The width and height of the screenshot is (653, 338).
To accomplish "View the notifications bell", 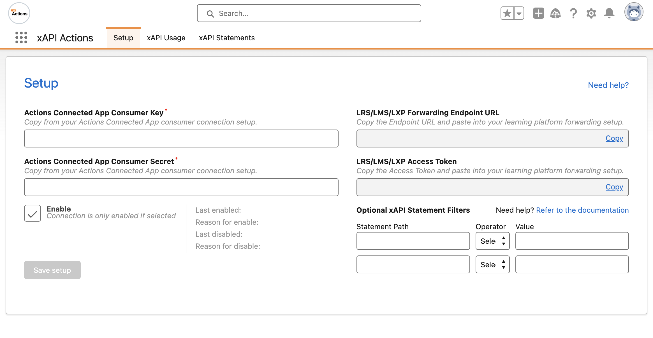I will pyautogui.click(x=609, y=13).
